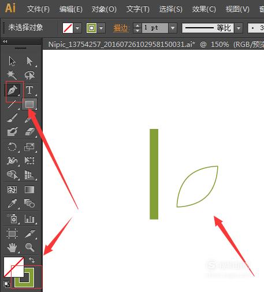The image size is (264, 292).
Task: Select the Eyedropper tool
Action: pyautogui.click(x=12, y=204)
